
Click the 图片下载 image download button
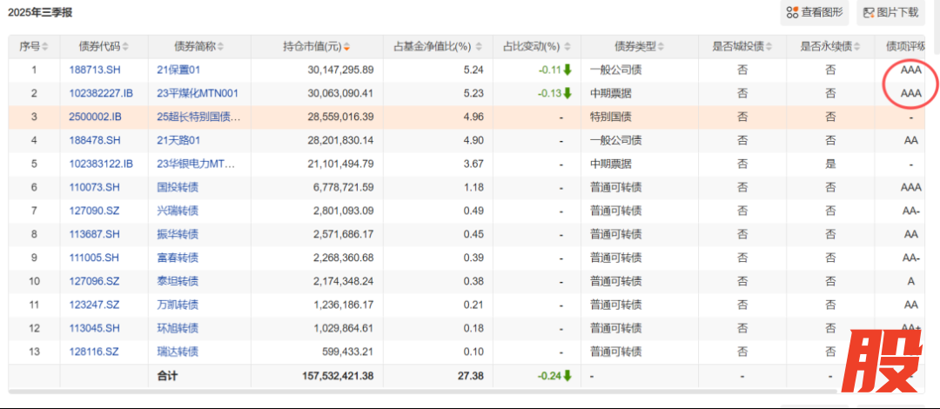(890, 12)
